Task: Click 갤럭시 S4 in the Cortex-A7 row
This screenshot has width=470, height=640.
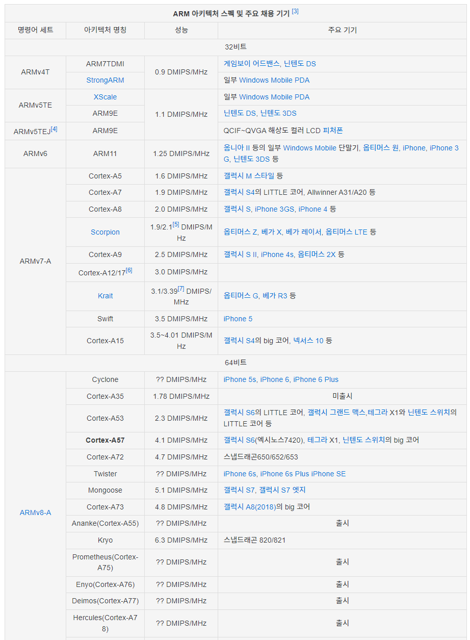Action: point(239,192)
